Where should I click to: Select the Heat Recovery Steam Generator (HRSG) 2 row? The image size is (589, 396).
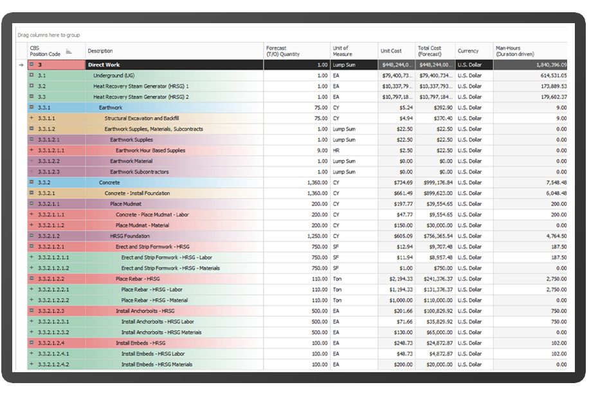point(297,97)
